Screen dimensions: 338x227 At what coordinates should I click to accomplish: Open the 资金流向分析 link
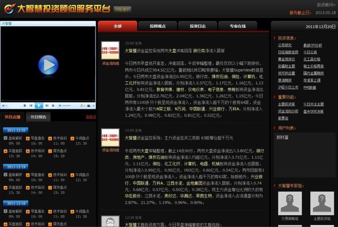coord(288,111)
